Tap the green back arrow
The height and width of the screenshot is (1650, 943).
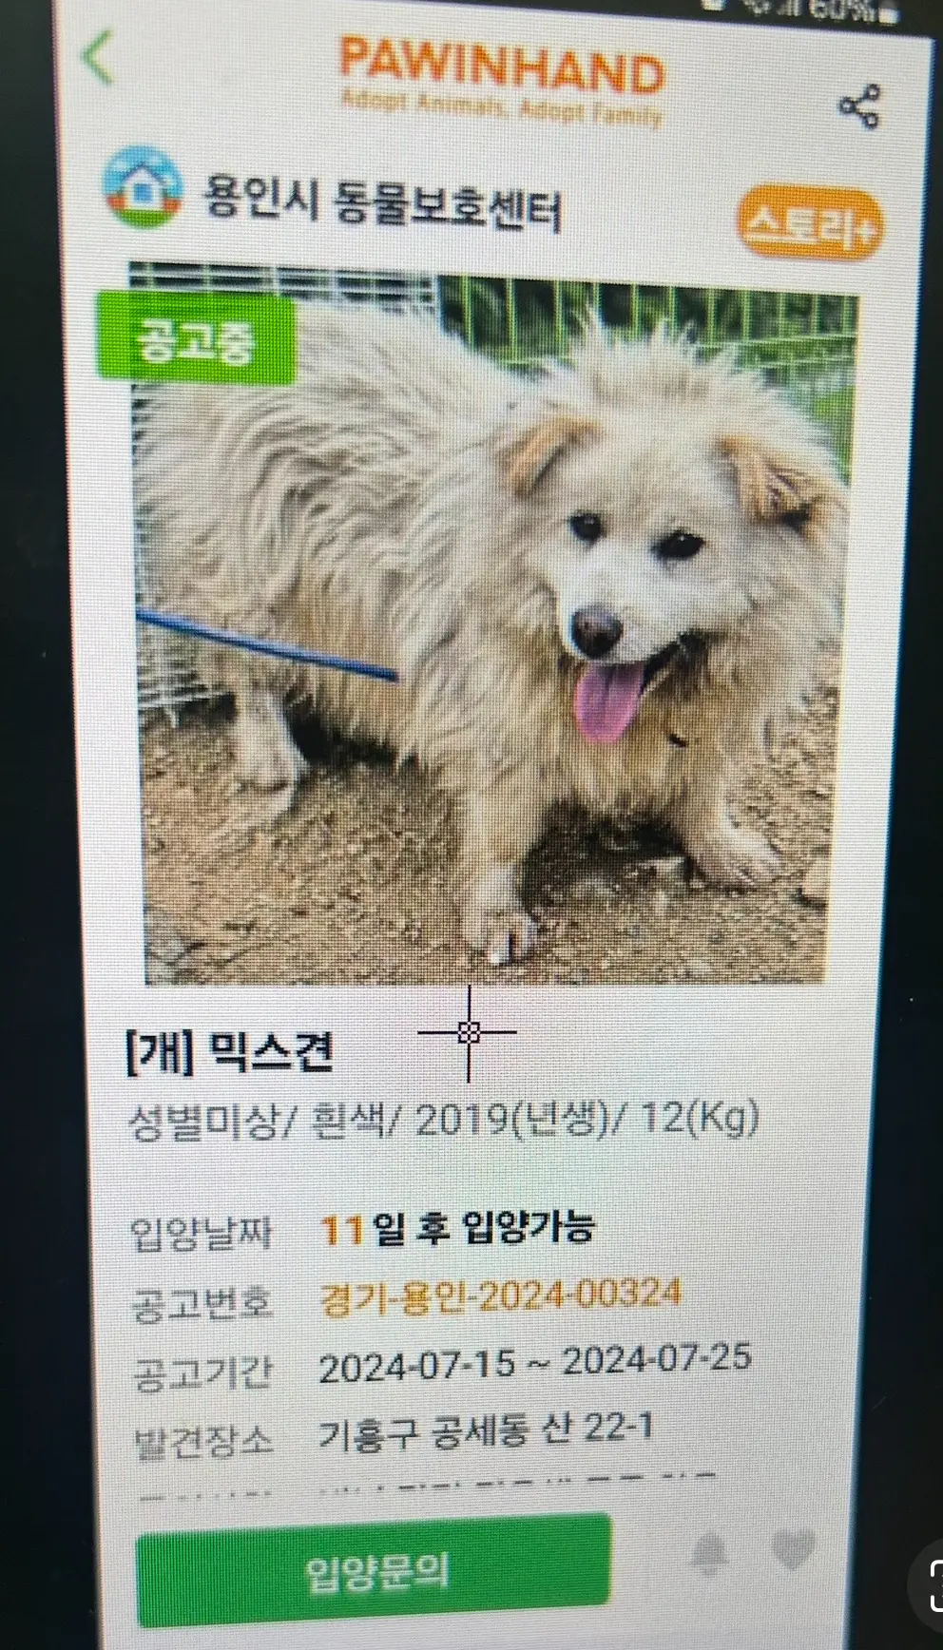[x=99, y=58]
